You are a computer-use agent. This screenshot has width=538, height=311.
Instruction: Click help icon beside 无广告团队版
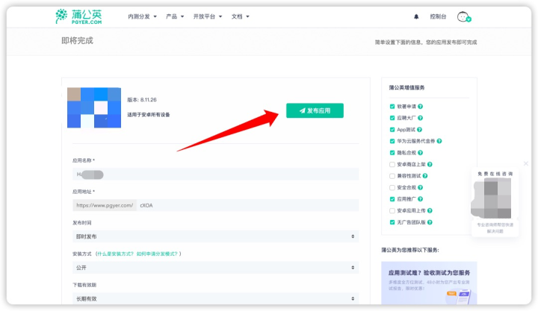430,222
